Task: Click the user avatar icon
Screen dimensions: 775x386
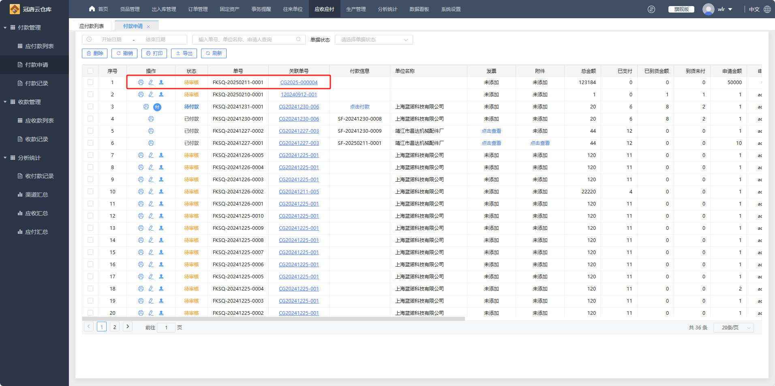Action: click(x=708, y=9)
